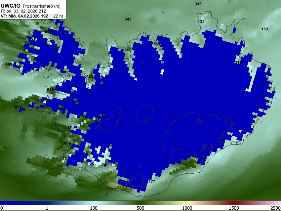Click the legend label 100
The width and height of the screenshot is (281, 211).
click(x=94, y=208)
